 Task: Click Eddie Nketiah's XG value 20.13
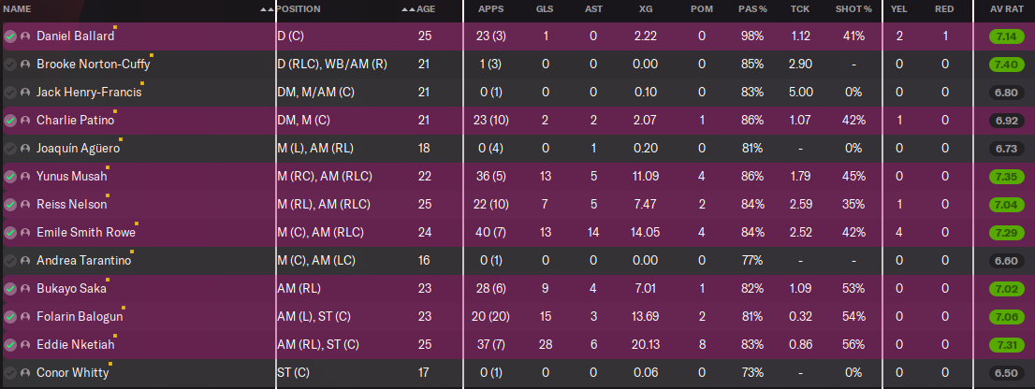[646, 345]
